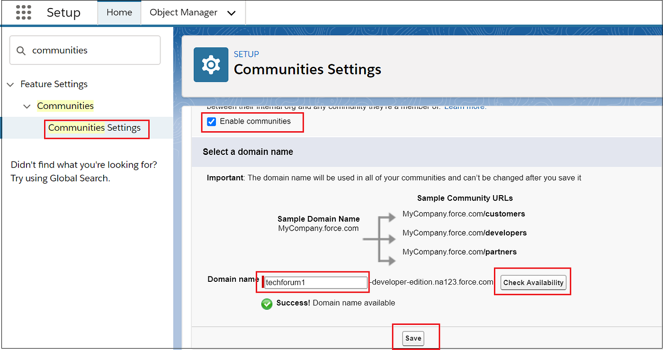Uncheck the Enable communities checkbox
Screen dimensions: 663x350
coord(211,122)
